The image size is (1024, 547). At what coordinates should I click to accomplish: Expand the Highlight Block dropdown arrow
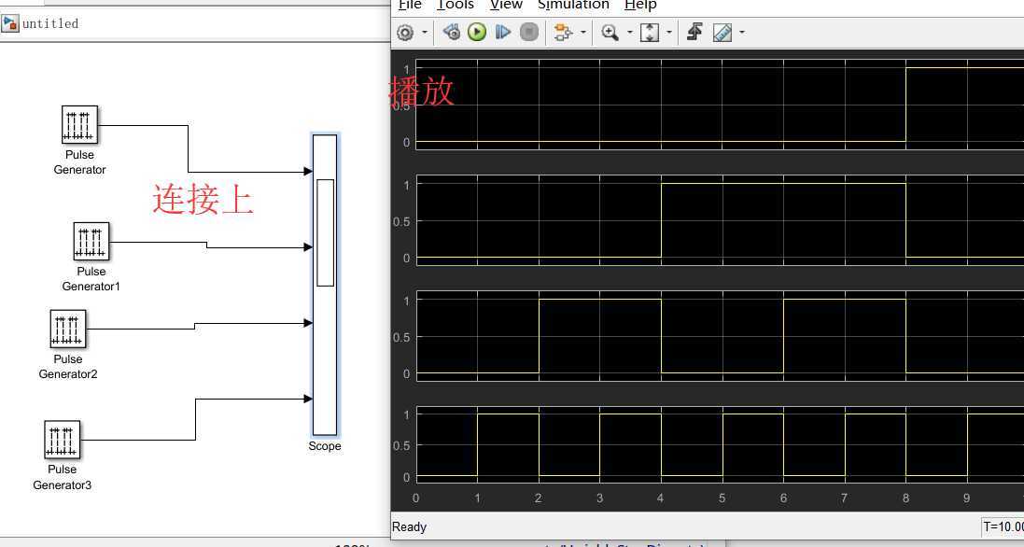582,32
